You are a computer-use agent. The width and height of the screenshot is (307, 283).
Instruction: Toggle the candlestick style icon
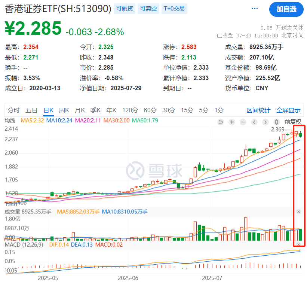click(276, 122)
